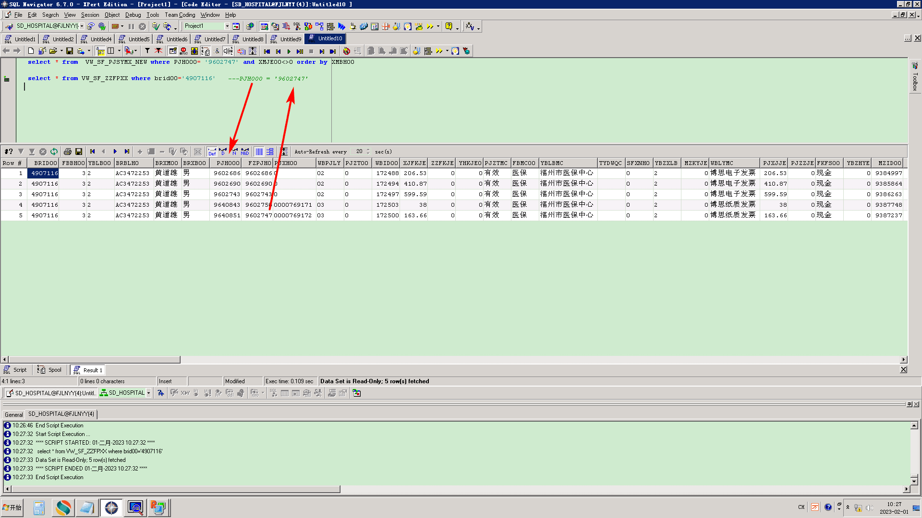Click the filter funnel icon in editor toolbar

point(147,51)
